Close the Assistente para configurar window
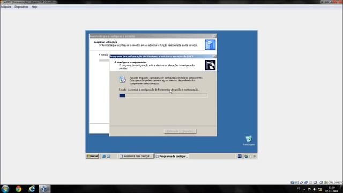The image size is (343, 193). tap(214, 36)
